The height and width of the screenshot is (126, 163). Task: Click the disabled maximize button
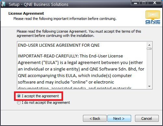144,3
